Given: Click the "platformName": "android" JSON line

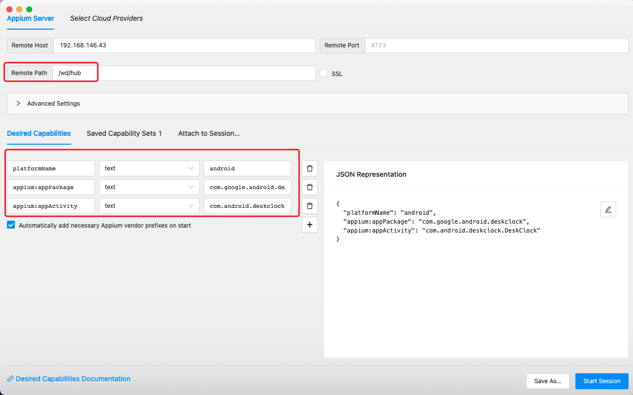Looking at the screenshot, I should point(390,213).
